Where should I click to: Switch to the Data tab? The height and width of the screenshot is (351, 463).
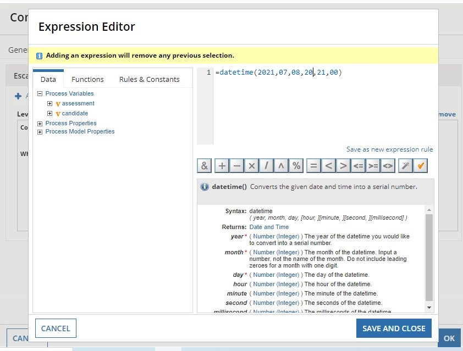(x=48, y=79)
